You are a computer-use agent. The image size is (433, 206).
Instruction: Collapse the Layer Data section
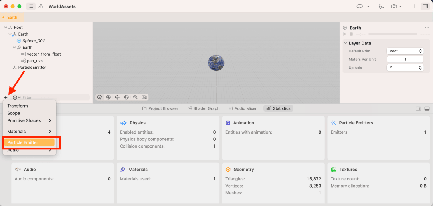346,43
